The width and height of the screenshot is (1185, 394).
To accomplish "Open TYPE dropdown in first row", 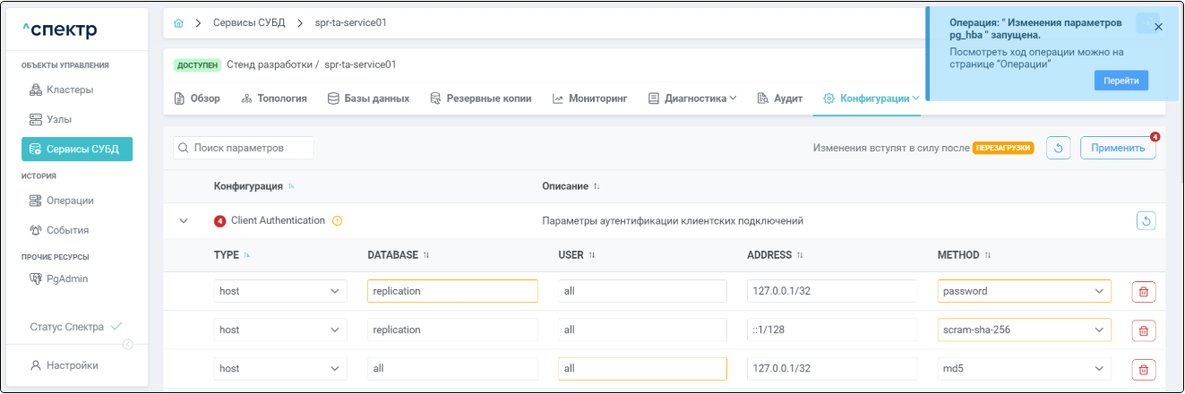I will coord(280,291).
